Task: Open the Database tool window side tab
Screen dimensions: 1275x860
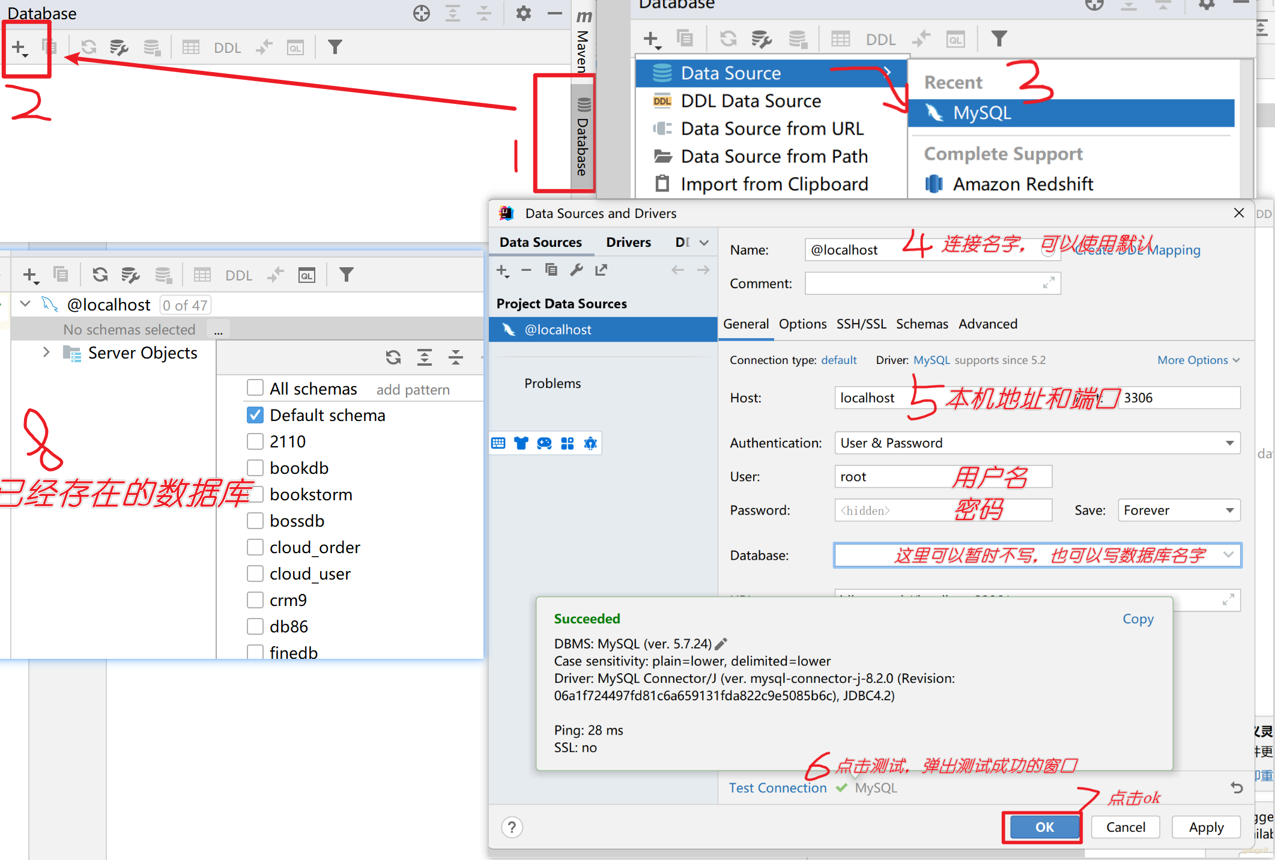Action: [583, 136]
